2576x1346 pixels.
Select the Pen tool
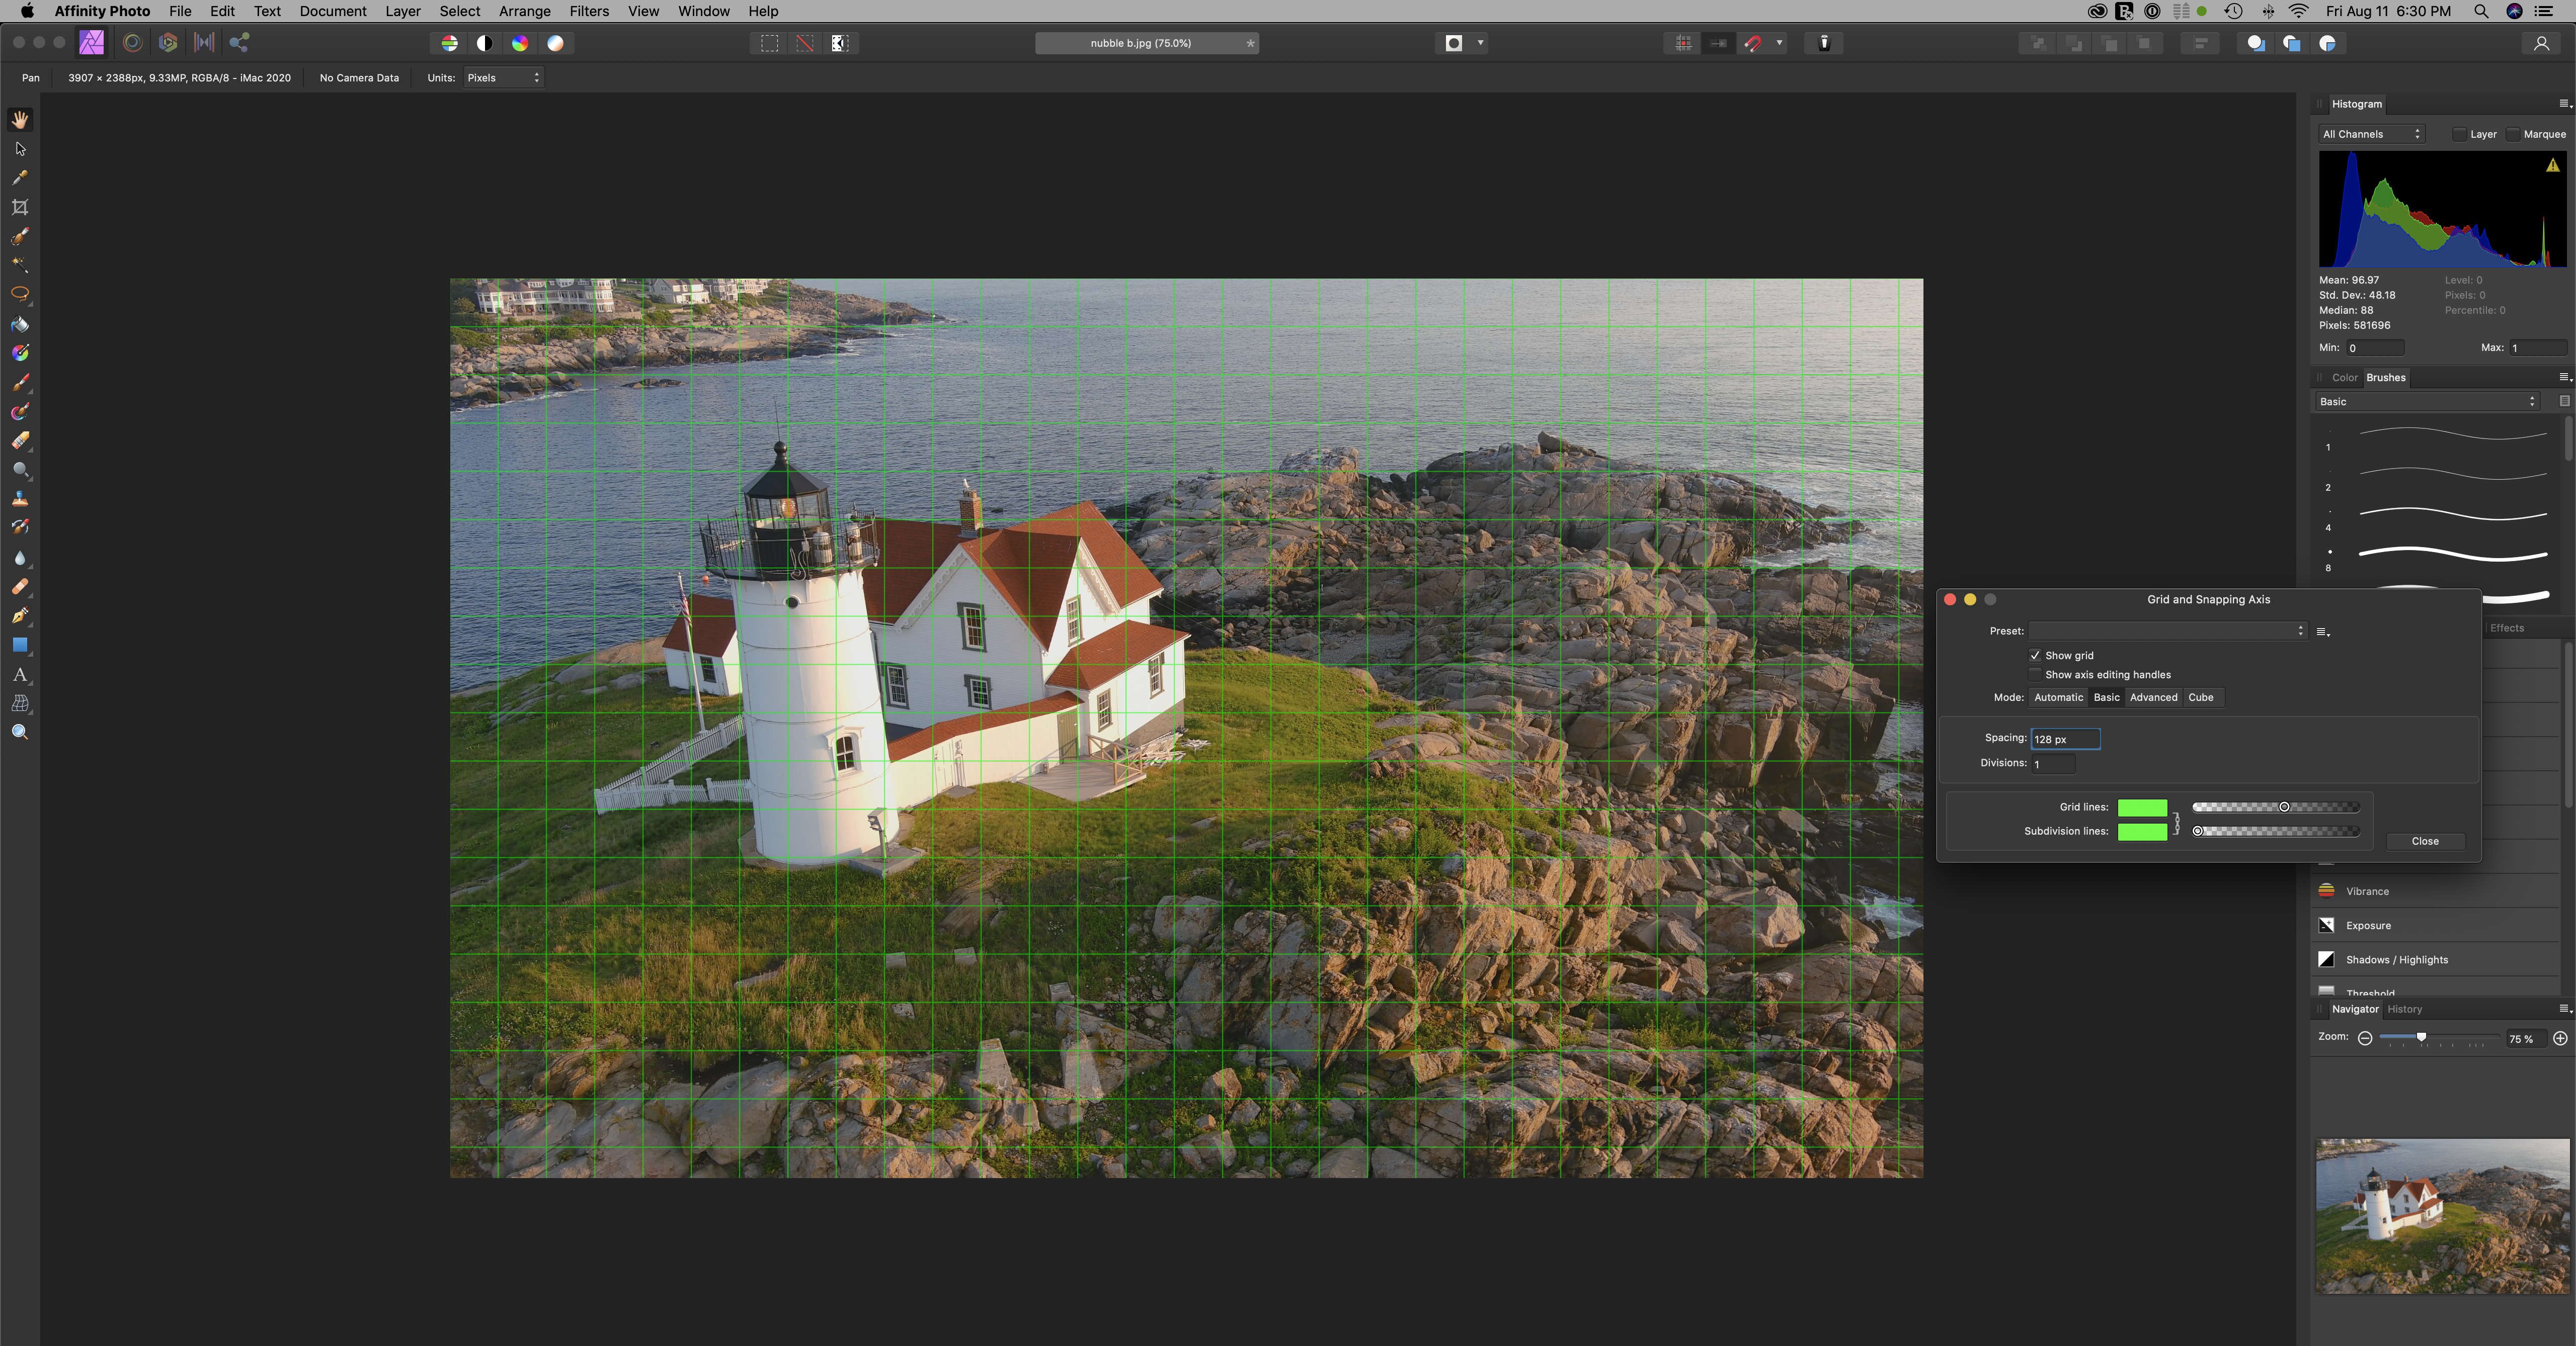pyautogui.click(x=20, y=615)
